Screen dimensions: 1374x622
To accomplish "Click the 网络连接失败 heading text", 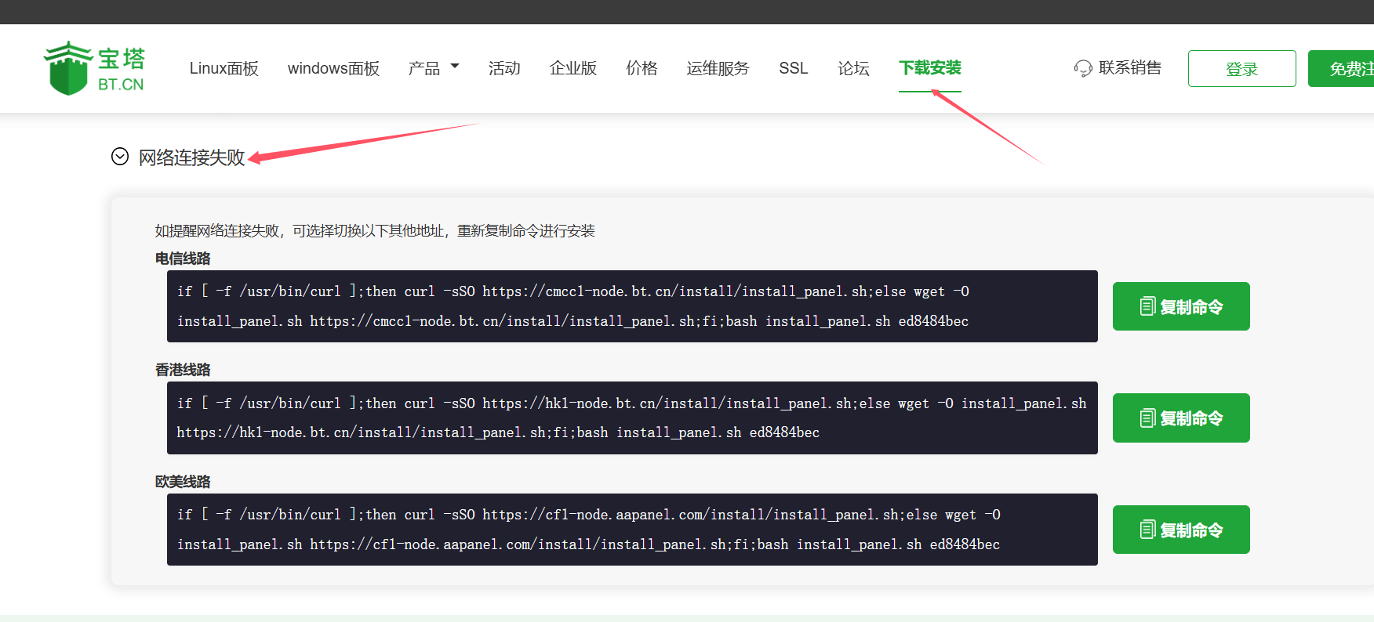I will 192,157.
